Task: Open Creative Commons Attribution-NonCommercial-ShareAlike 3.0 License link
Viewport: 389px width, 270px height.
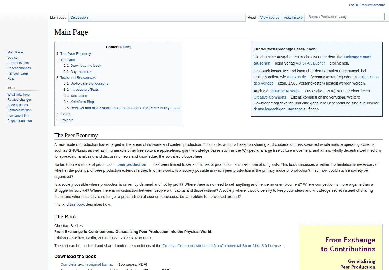Action: (222, 246)
